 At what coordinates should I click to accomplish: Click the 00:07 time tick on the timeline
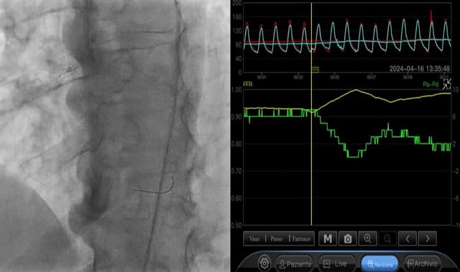(371, 78)
